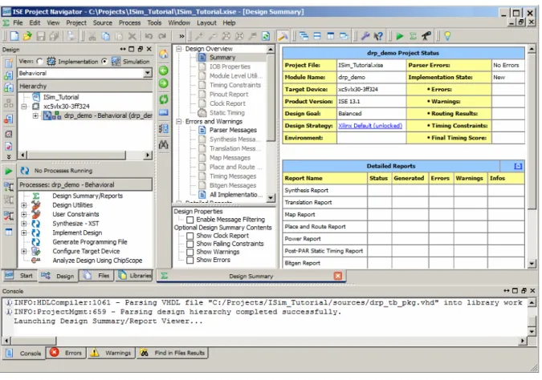
Task: Open the Behavioral simulation type dropdown
Action: coord(148,73)
